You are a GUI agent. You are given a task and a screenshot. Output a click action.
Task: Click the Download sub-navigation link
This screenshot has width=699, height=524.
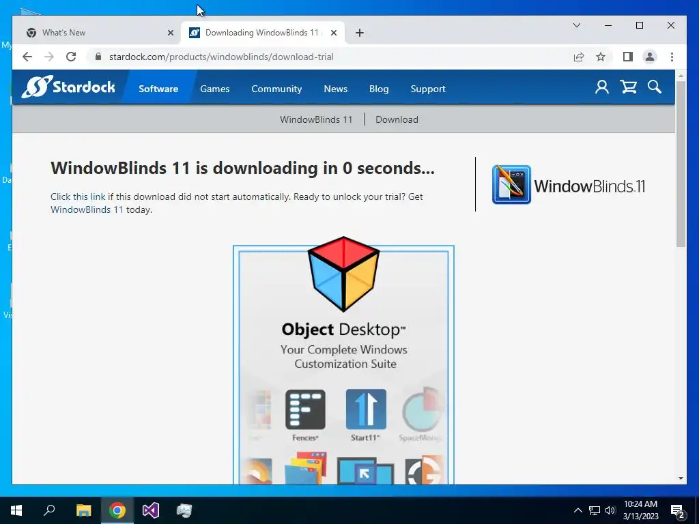pyautogui.click(x=397, y=119)
